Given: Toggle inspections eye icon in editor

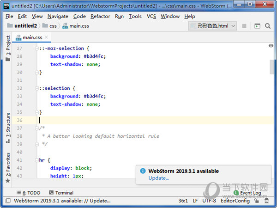Looking at the screenshot, I should click(271, 46).
